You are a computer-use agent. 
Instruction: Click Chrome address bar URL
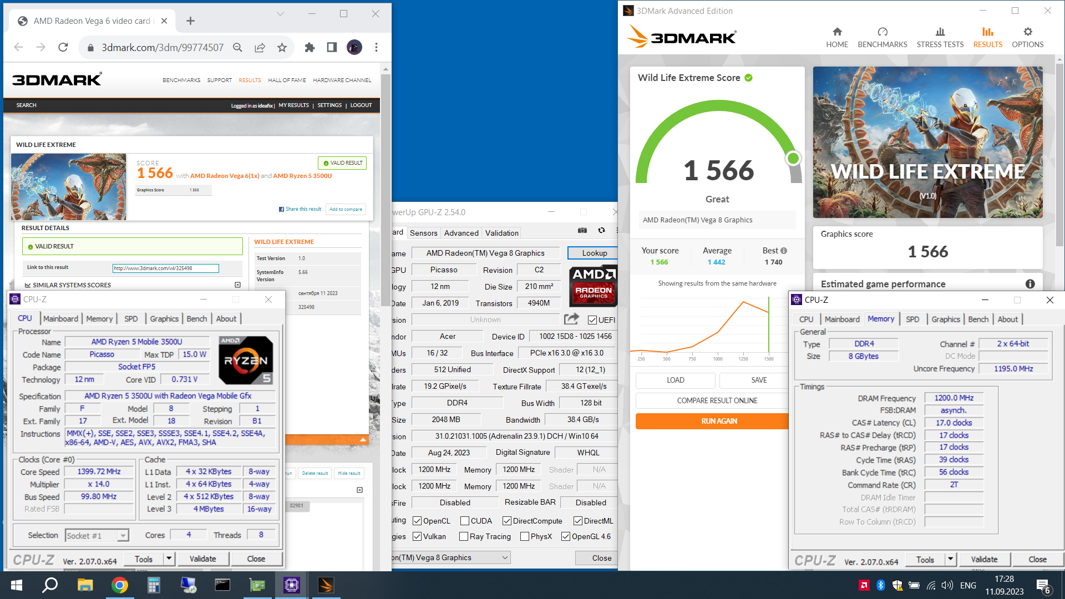click(x=163, y=48)
